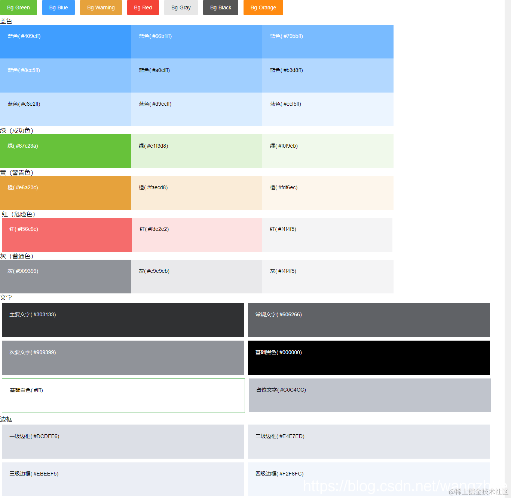Select the 基础白色 #fff swatch
Screen dimensions: 511x498
coord(123,396)
